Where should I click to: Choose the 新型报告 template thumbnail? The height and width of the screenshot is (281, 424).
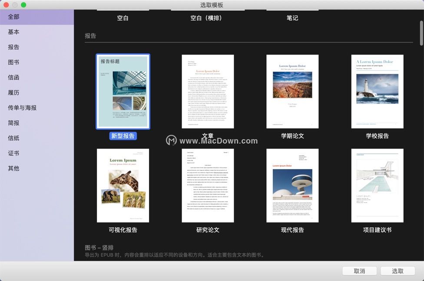pos(123,91)
